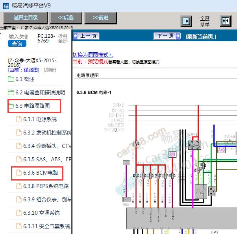Go forward with >>前进 button
The height and width of the screenshot is (234, 237).
[101, 18]
